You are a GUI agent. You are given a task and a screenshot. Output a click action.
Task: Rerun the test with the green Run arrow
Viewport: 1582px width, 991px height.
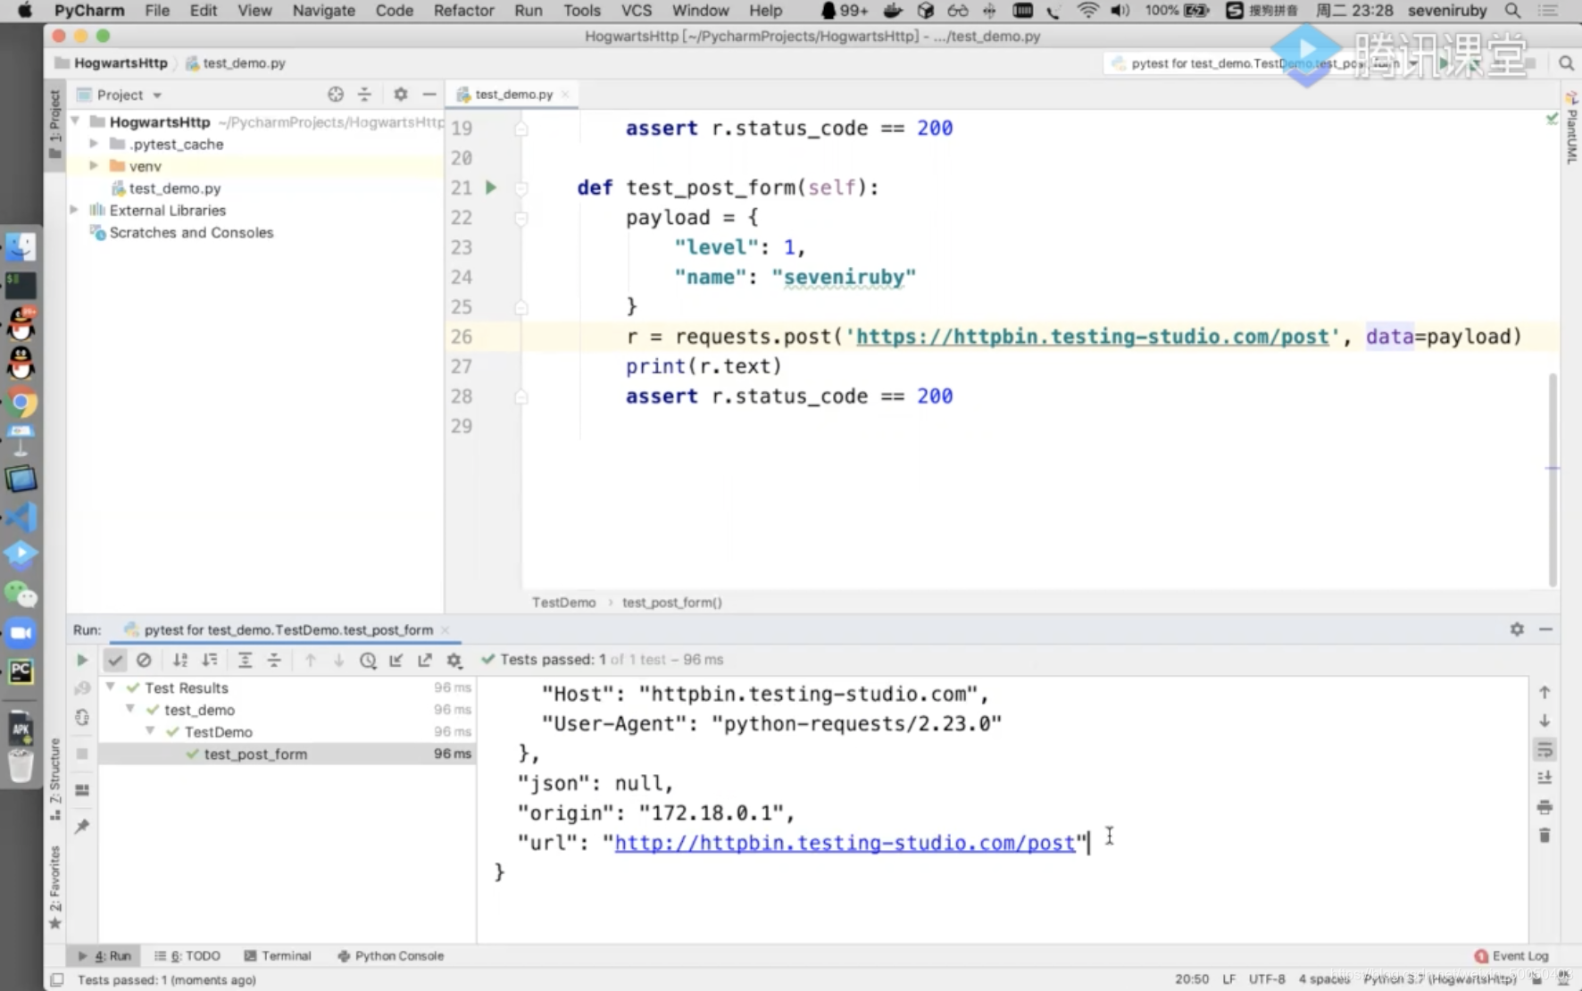82,660
